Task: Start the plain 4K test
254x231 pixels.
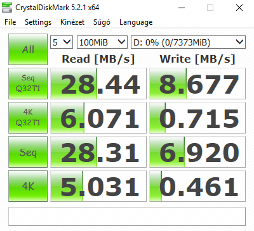Action: [28, 186]
